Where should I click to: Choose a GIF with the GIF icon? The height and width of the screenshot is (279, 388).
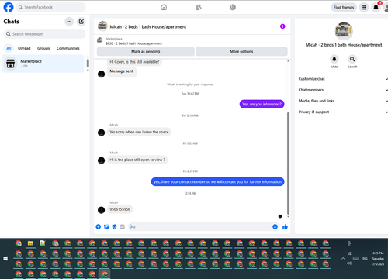(123, 226)
